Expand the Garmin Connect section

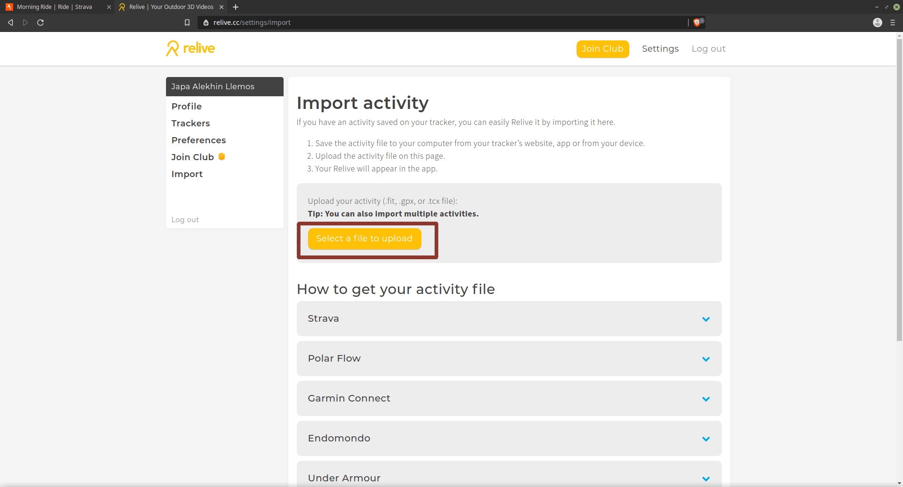click(x=705, y=399)
